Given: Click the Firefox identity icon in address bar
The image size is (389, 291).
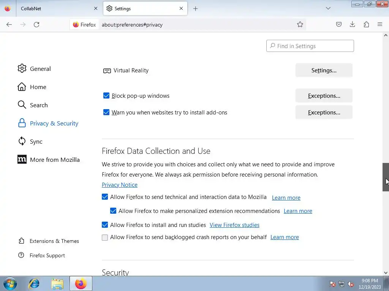Looking at the screenshot, I should (x=84, y=25).
